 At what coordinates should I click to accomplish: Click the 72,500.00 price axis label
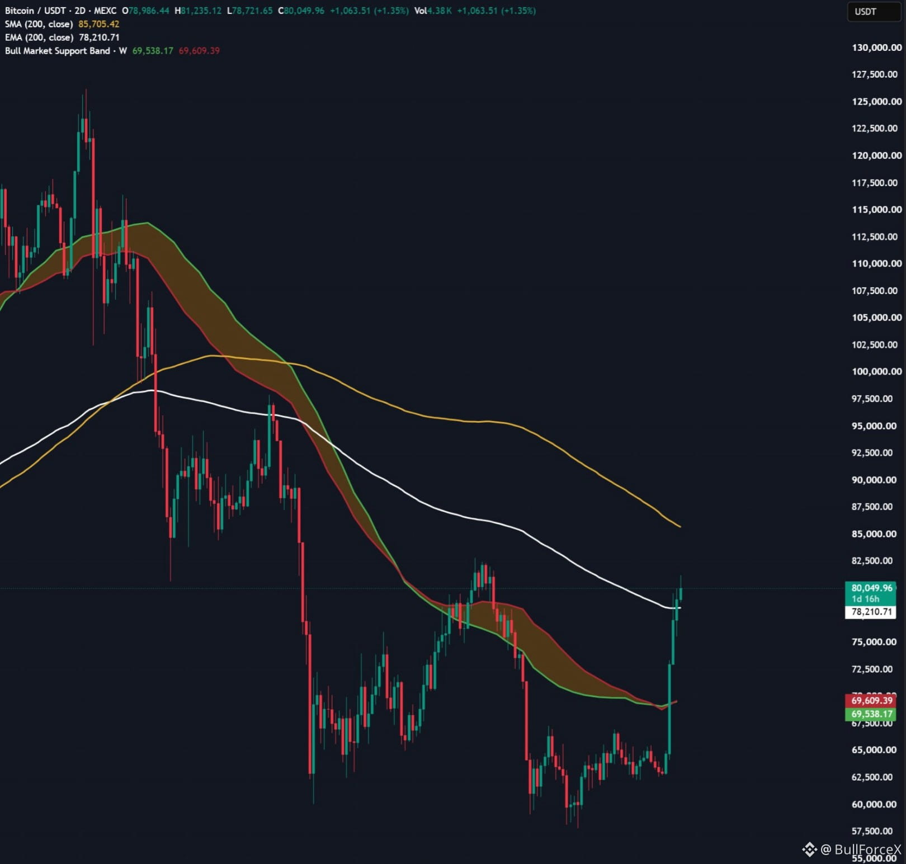click(872, 669)
